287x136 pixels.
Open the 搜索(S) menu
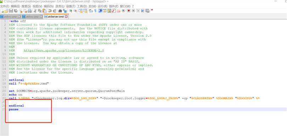point(26,6)
